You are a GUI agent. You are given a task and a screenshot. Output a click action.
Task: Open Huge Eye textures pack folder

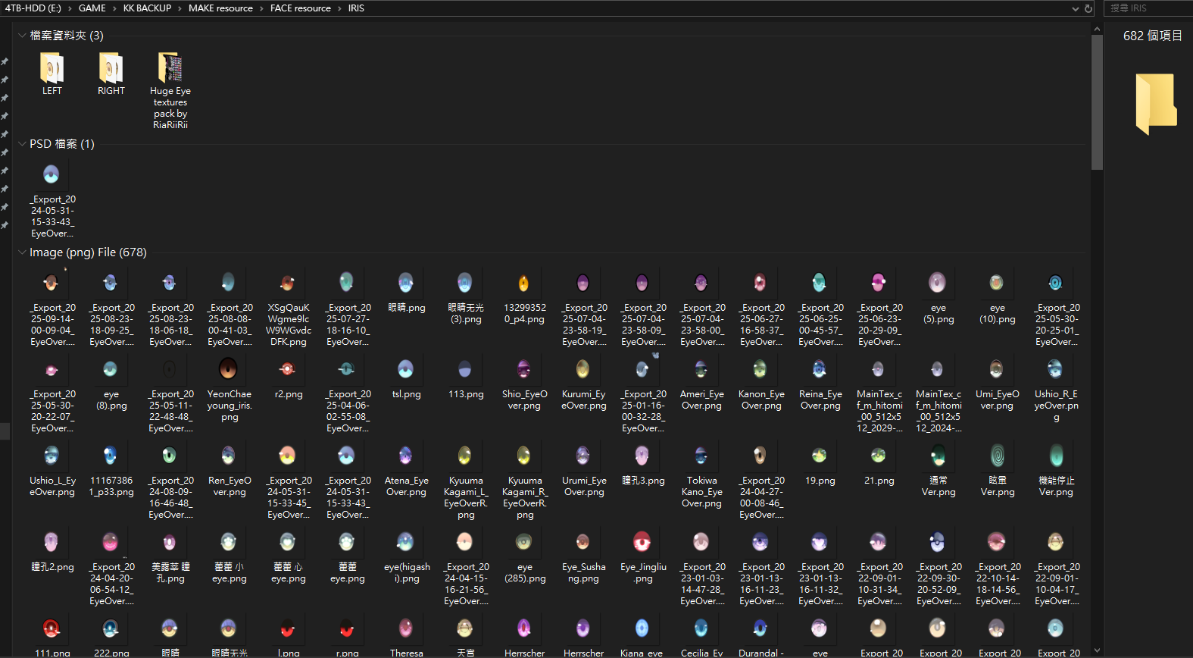[170, 69]
